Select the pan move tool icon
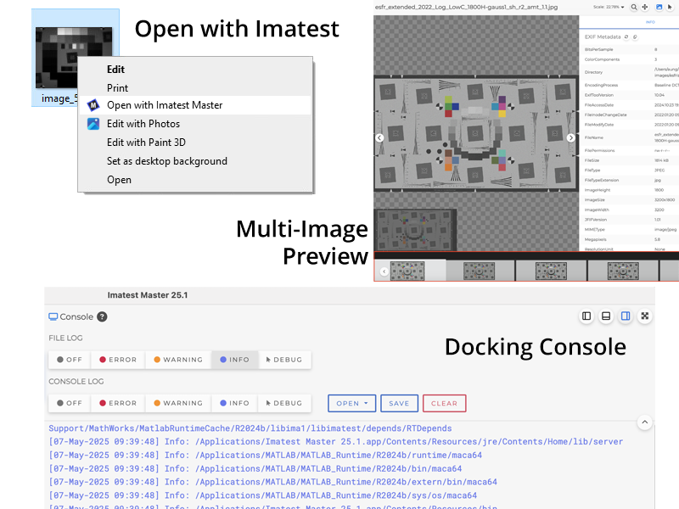Screen dimensions: 679x509 click(645, 7)
